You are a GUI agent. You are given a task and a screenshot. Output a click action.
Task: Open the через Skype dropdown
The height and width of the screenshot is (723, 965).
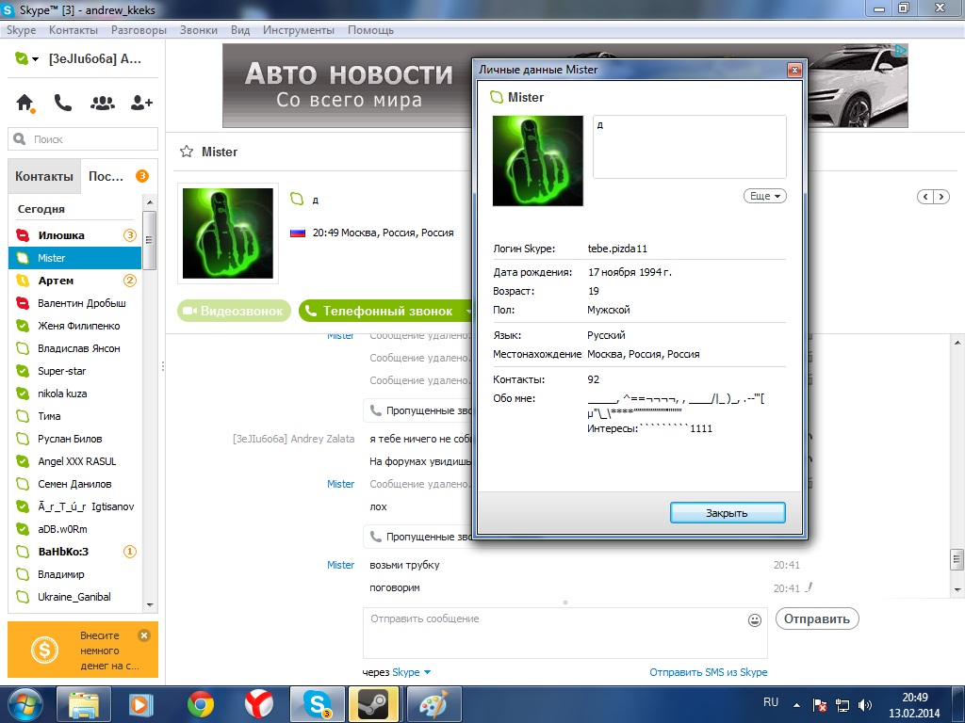[411, 672]
